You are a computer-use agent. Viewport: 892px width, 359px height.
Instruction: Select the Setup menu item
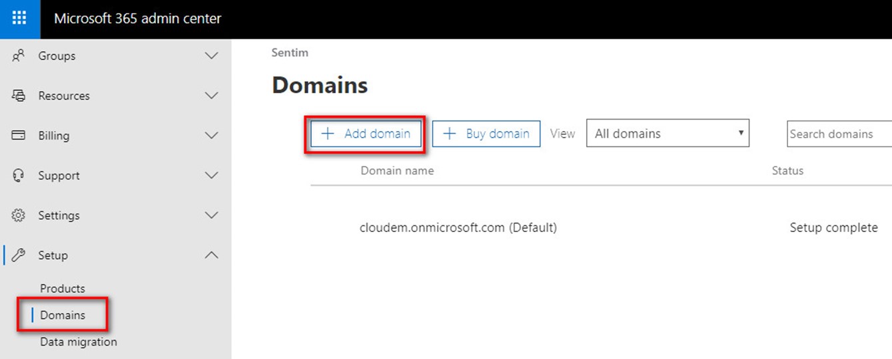115,255
